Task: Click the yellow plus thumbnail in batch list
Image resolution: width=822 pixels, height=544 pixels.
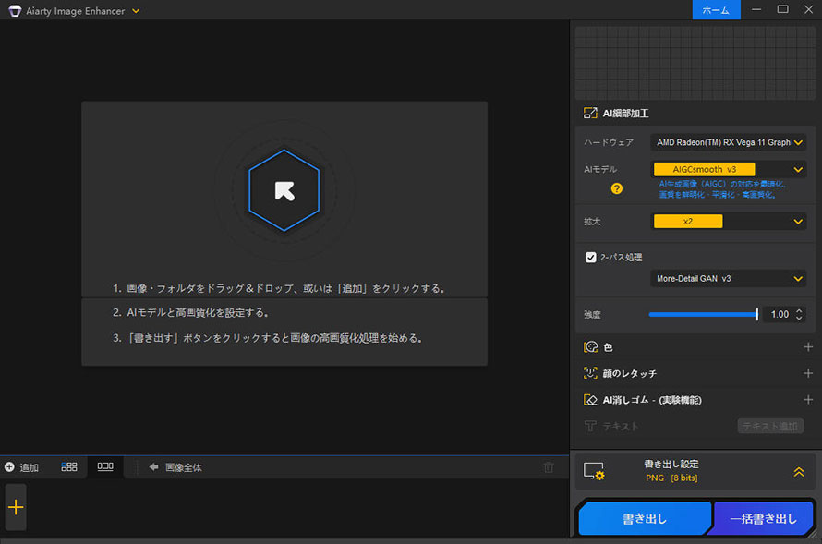Action: pyautogui.click(x=15, y=507)
